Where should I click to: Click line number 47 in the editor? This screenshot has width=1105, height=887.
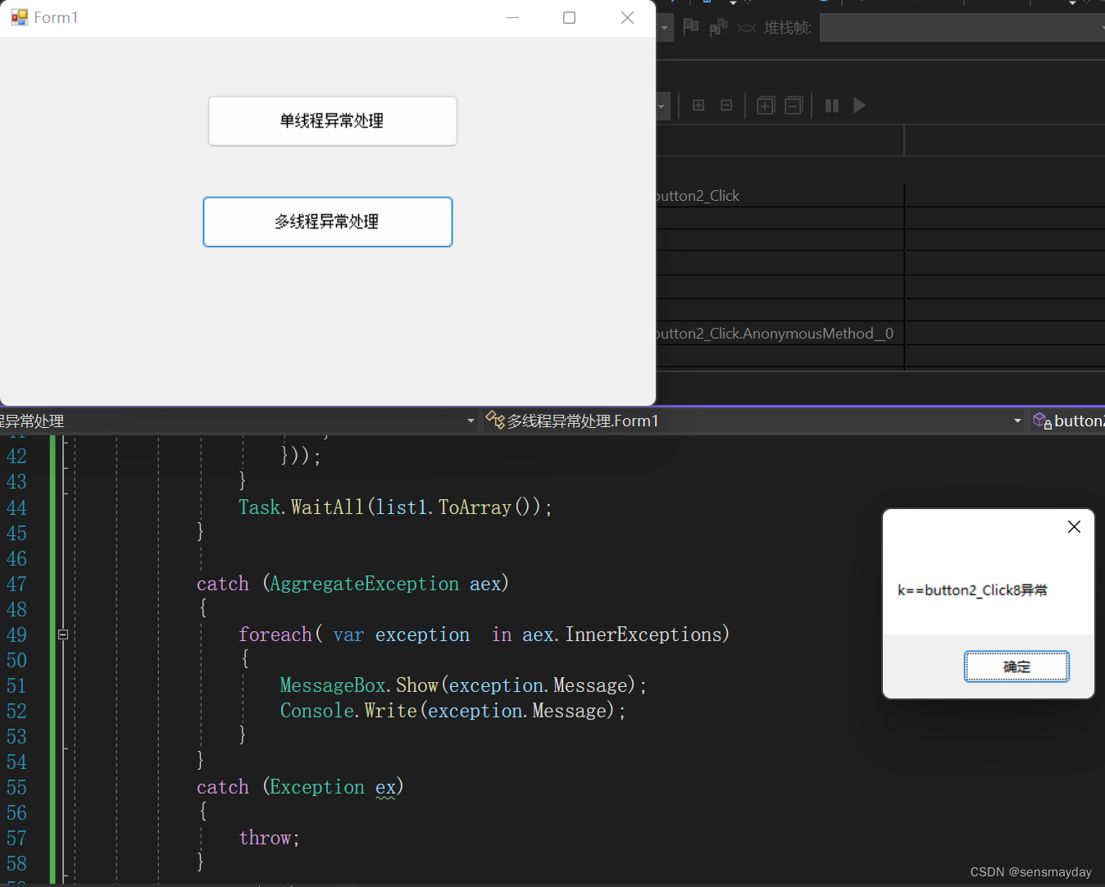click(x=16, y=585)
